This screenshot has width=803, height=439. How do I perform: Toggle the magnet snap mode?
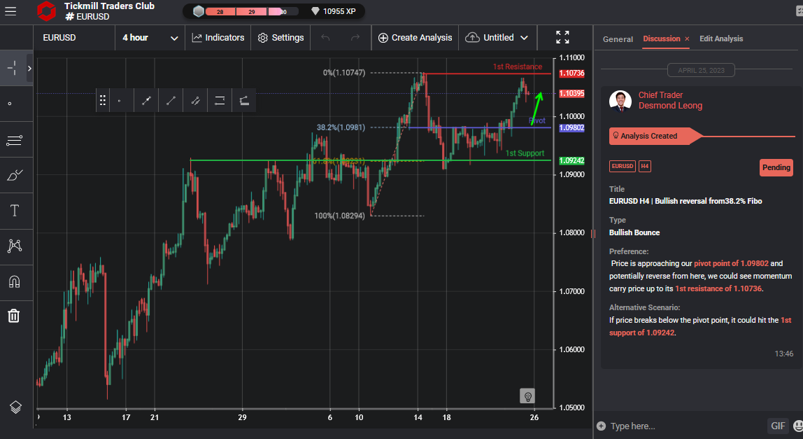[14, 281]
